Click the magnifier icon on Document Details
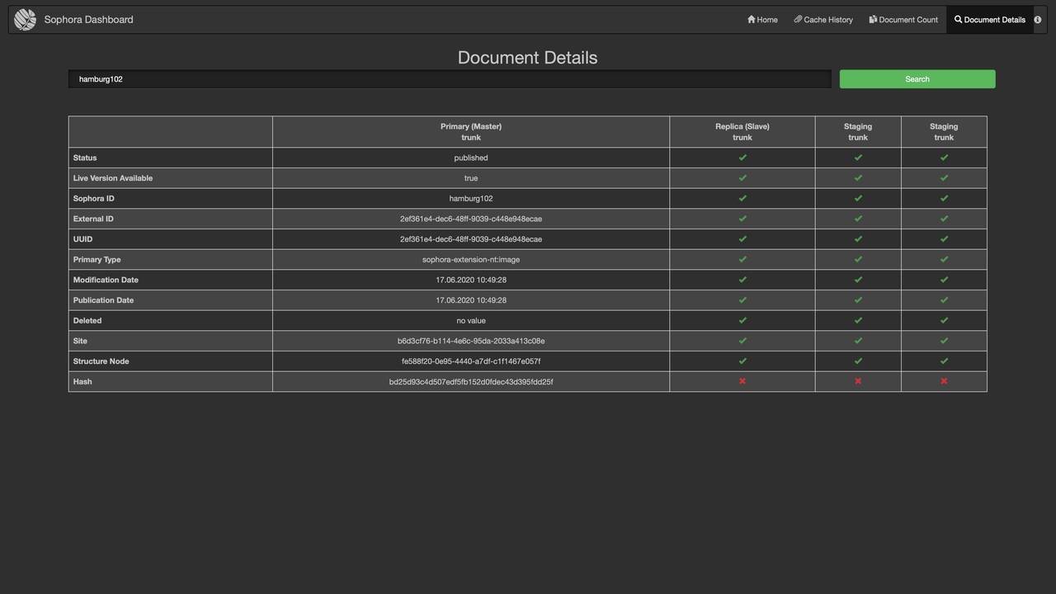The width and height of the screenshot is (1056, 594). click(957, 19)
